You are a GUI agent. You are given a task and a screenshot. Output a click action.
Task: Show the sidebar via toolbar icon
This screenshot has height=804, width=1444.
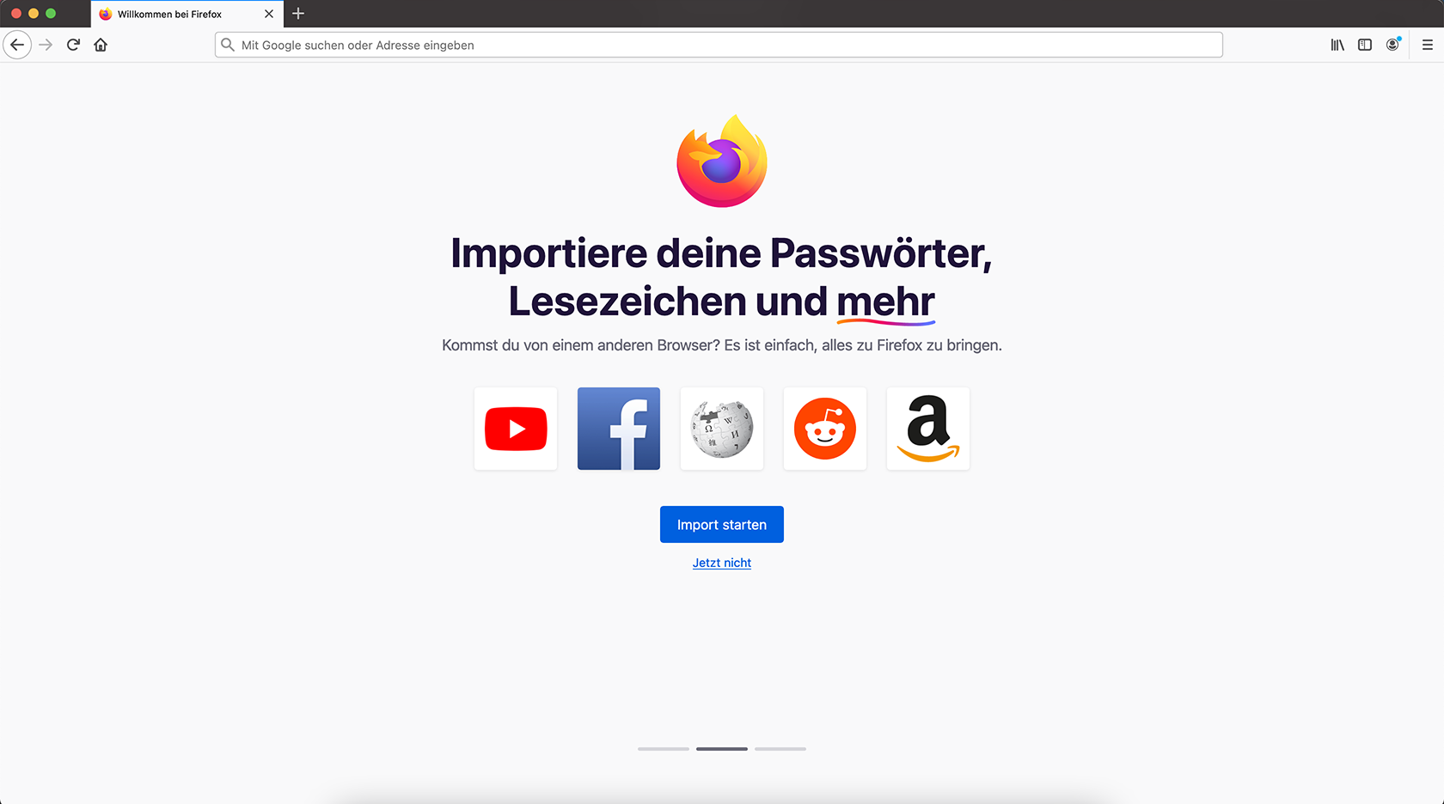point(1365,45)
